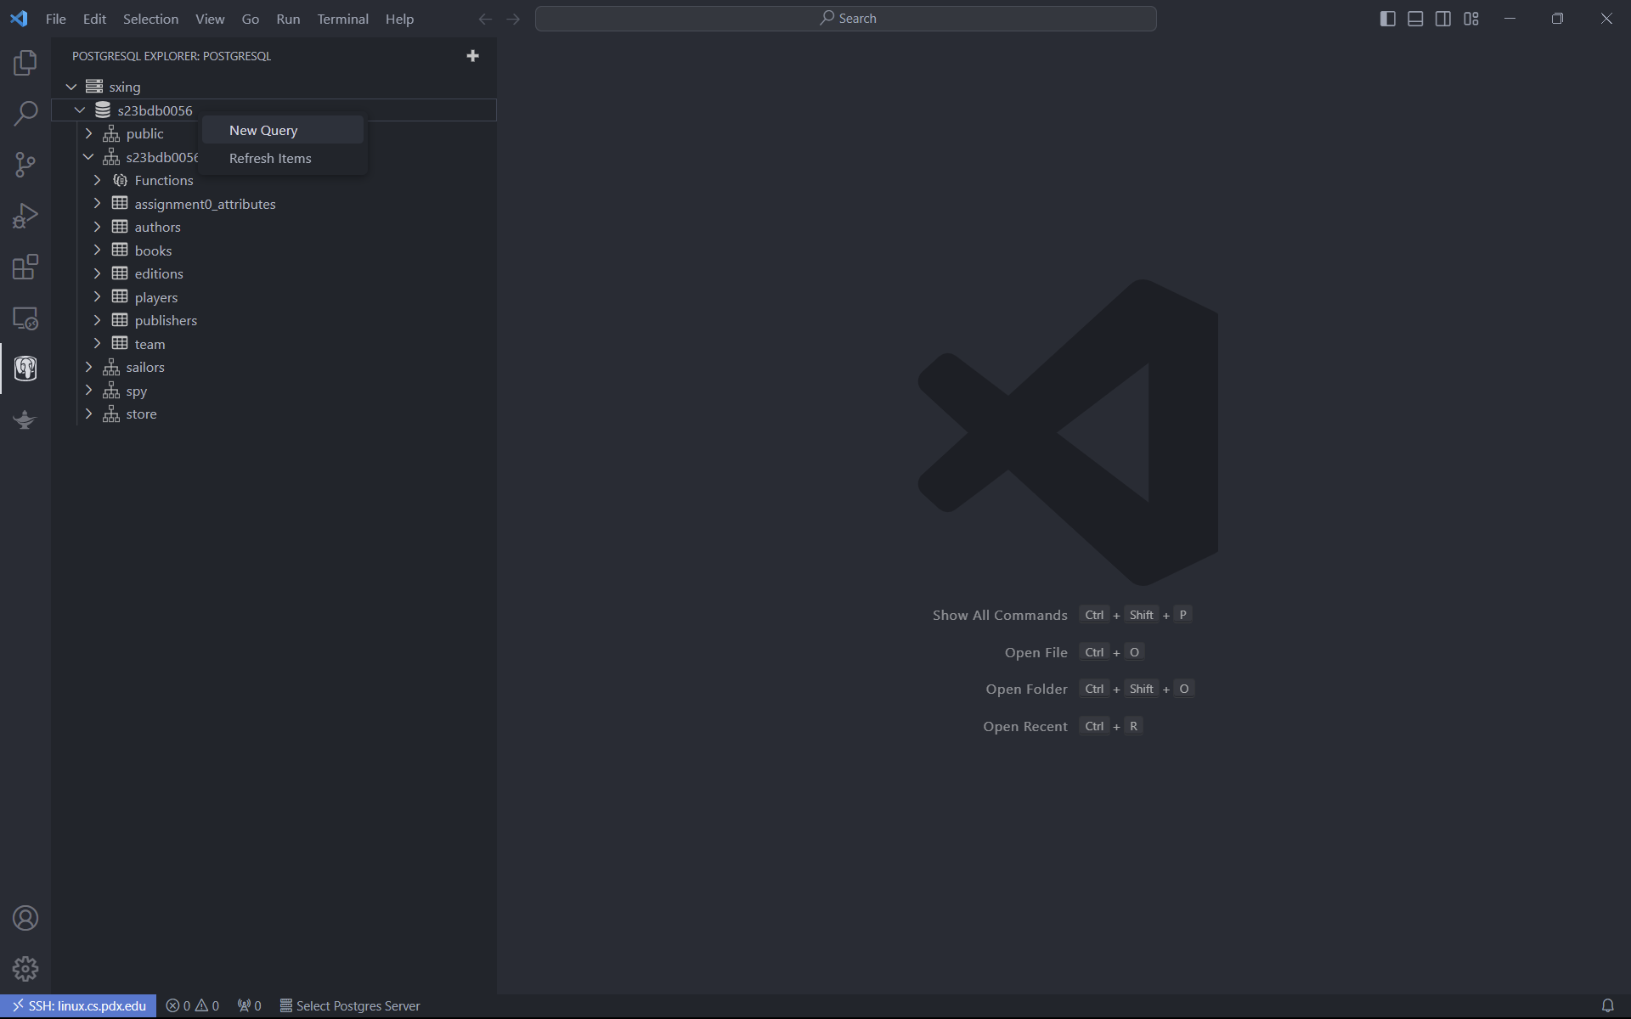Open the Remote Explorer view
This screenshot has height=1019, width=1631.
[x=25, y=318]
